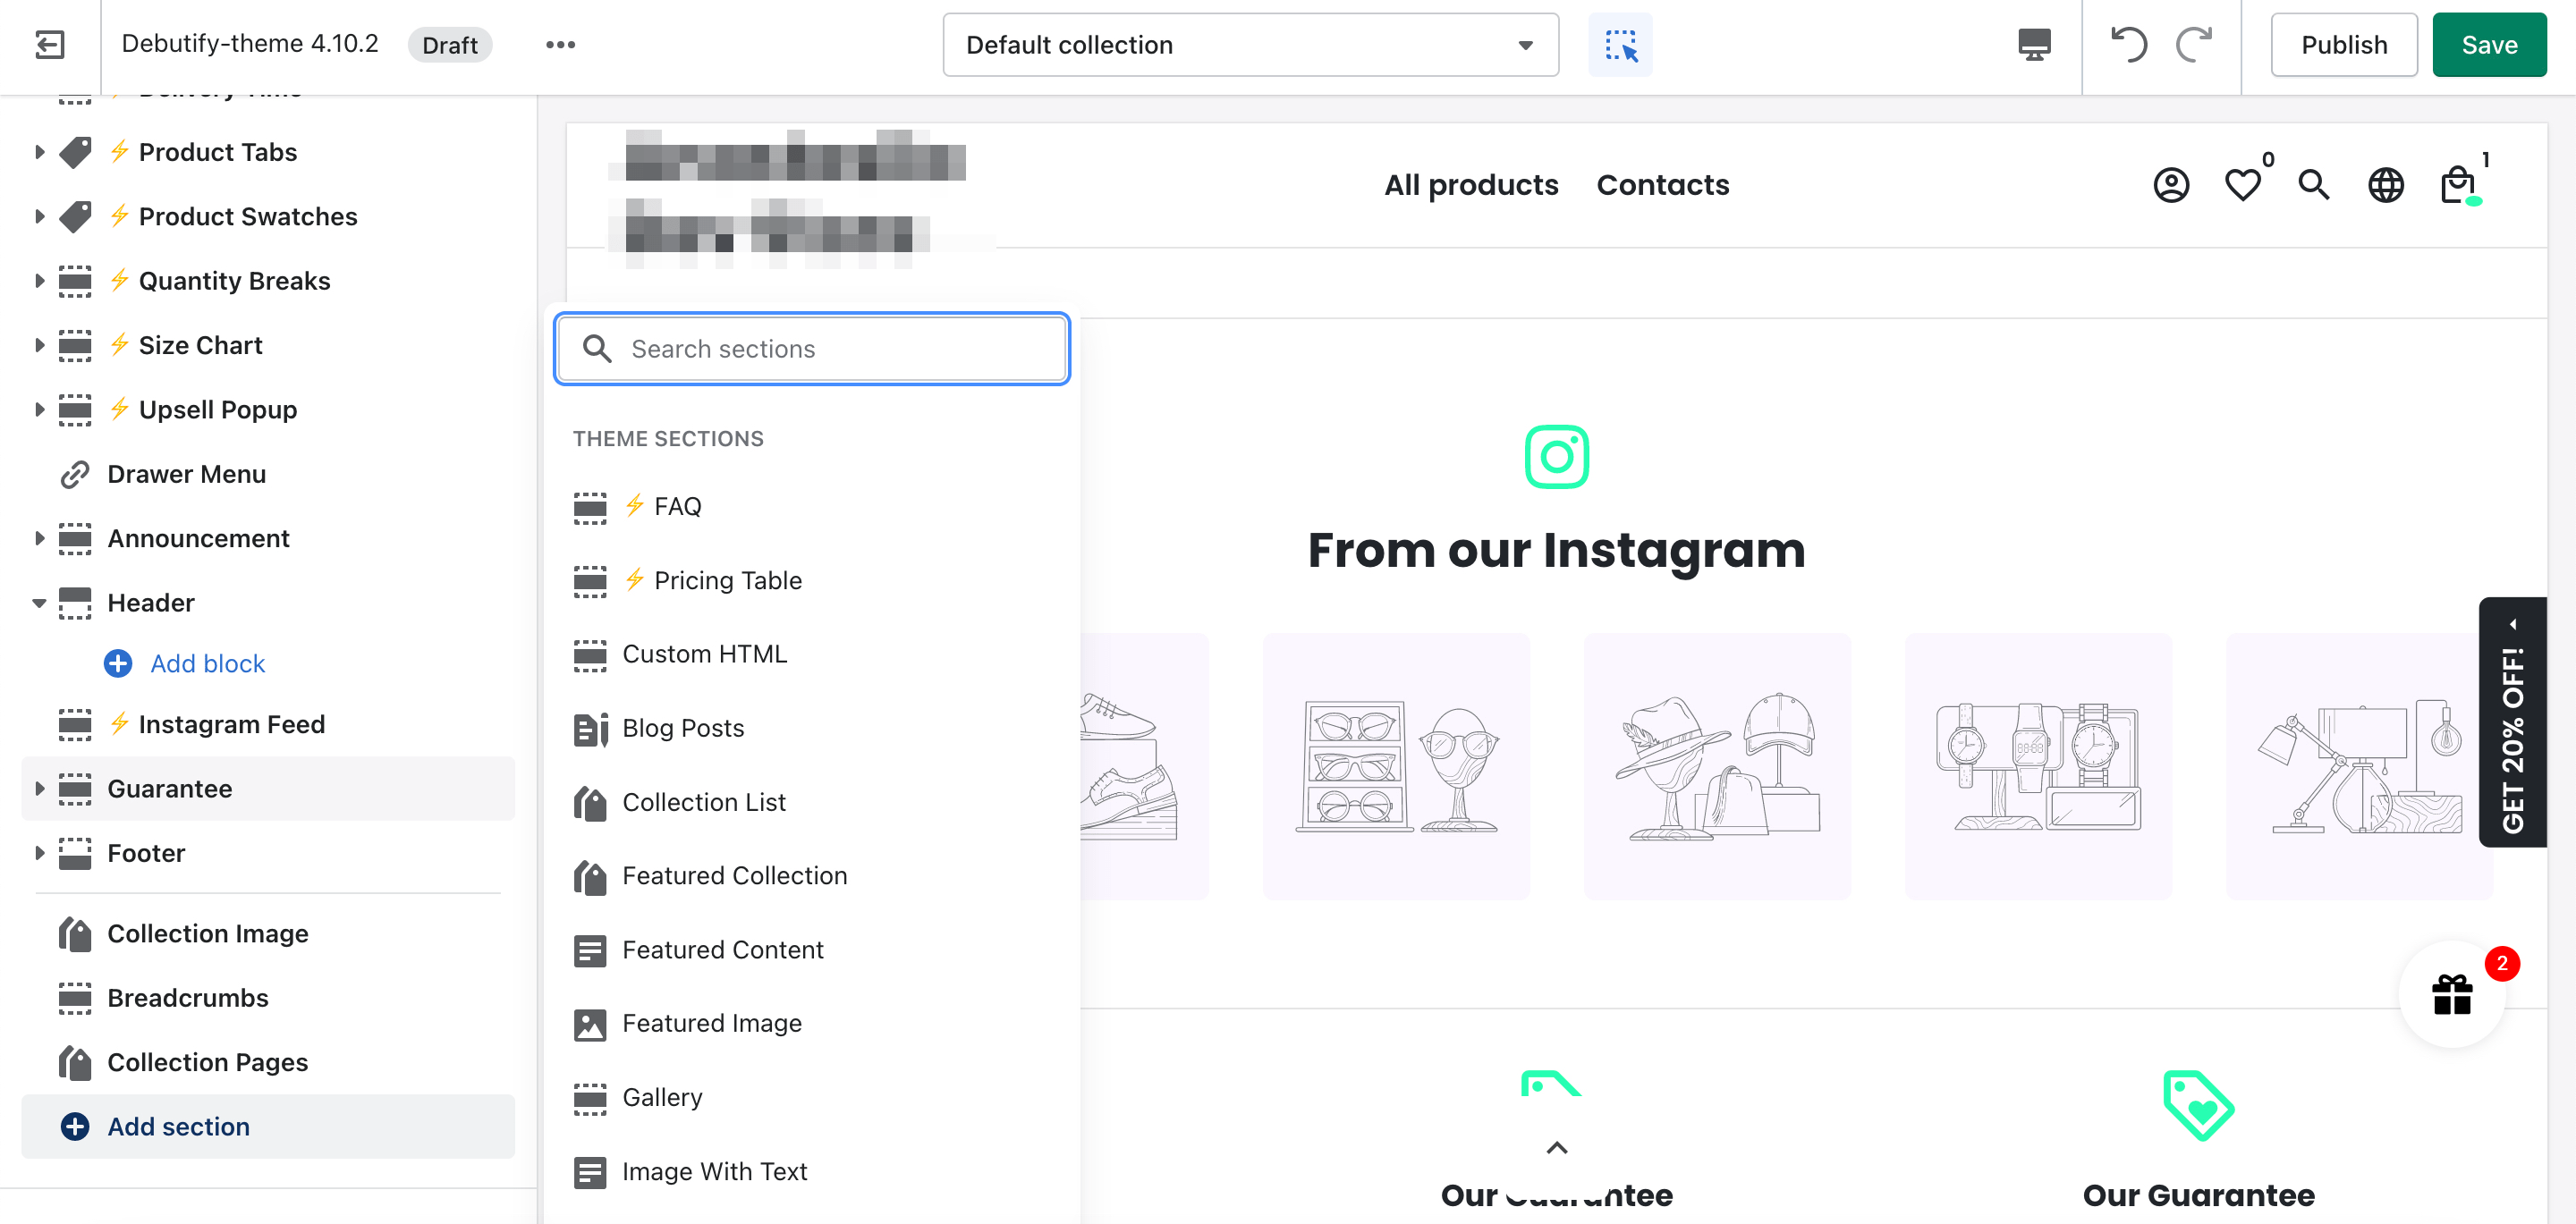Expand the Footer section

[40, 853]
